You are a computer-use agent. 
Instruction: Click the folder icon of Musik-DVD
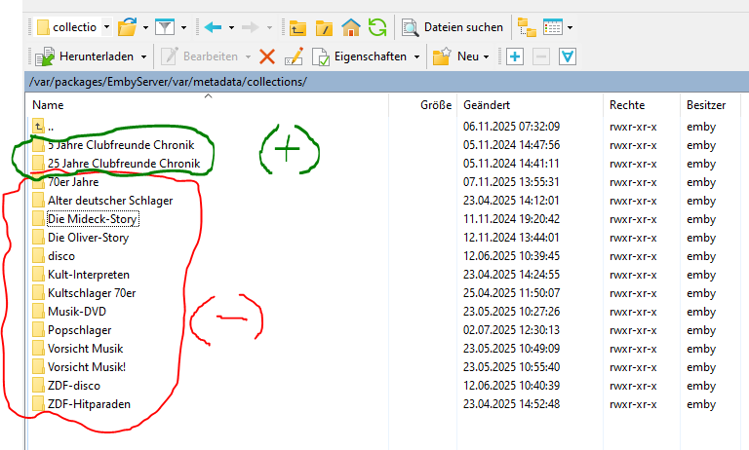[38, 311]
